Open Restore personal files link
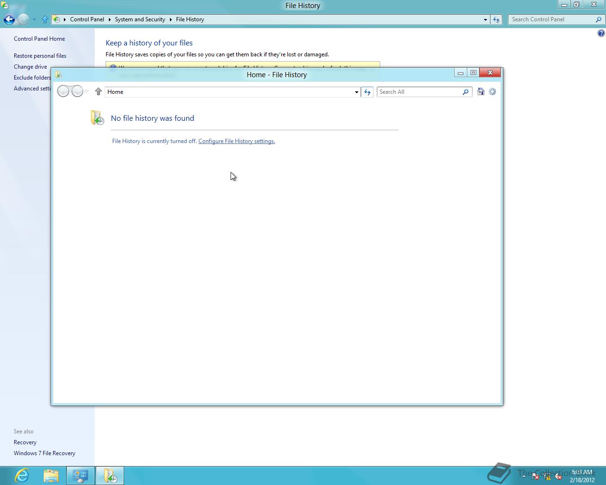 pos(40,56)
